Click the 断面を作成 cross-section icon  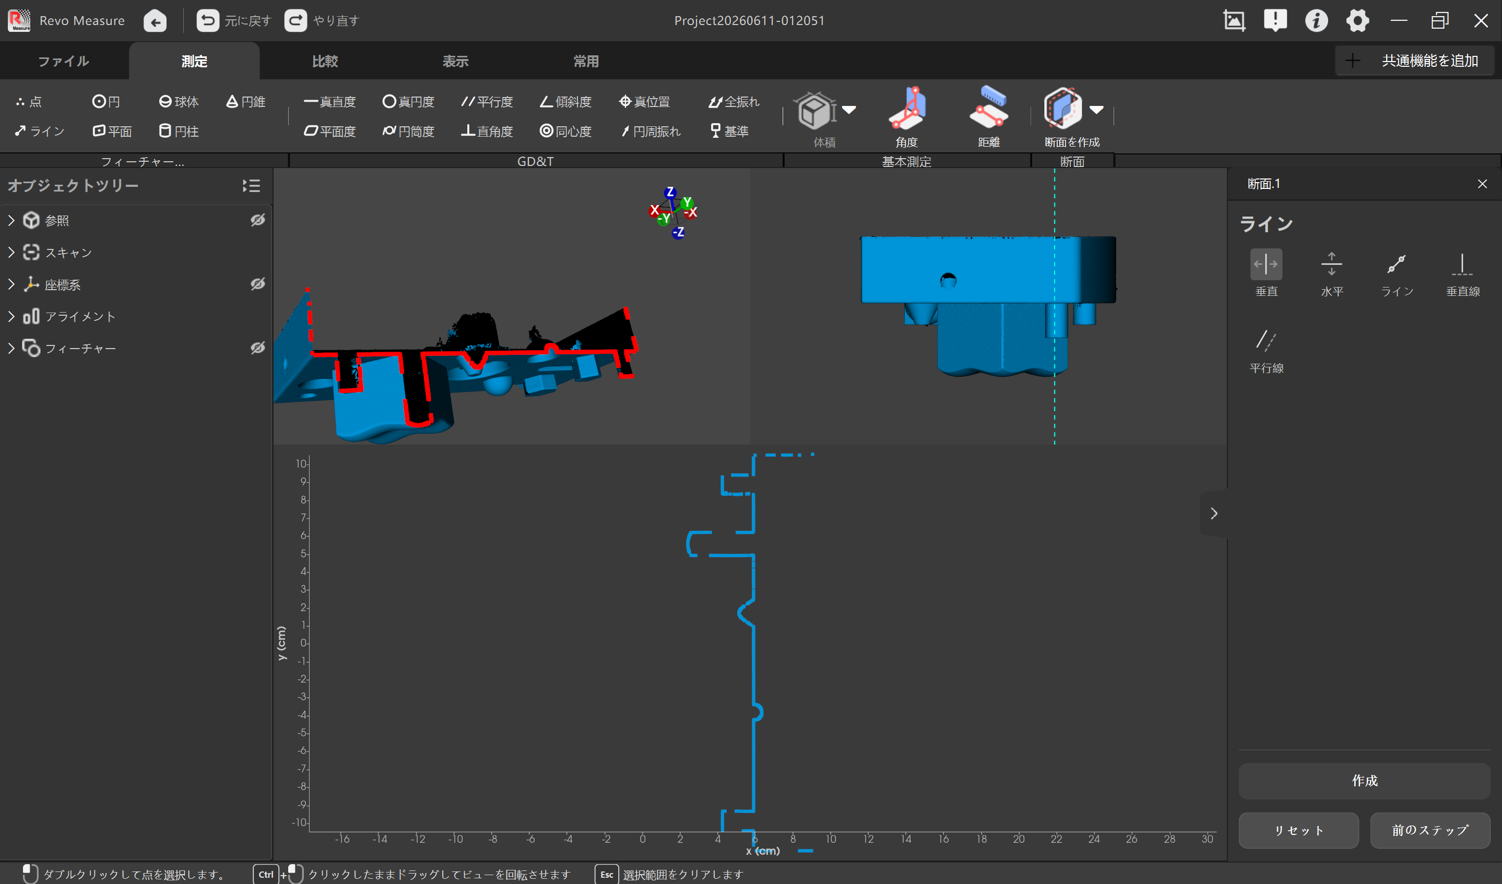(x=1063, y=109)
